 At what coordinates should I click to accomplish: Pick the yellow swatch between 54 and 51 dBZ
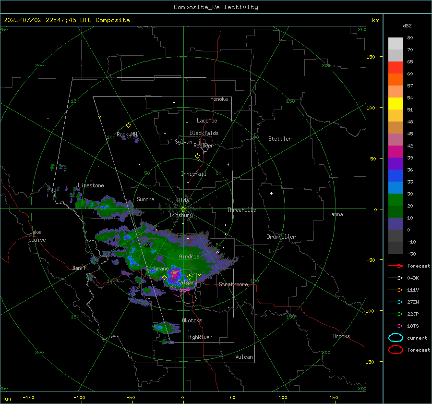point(396,104)
